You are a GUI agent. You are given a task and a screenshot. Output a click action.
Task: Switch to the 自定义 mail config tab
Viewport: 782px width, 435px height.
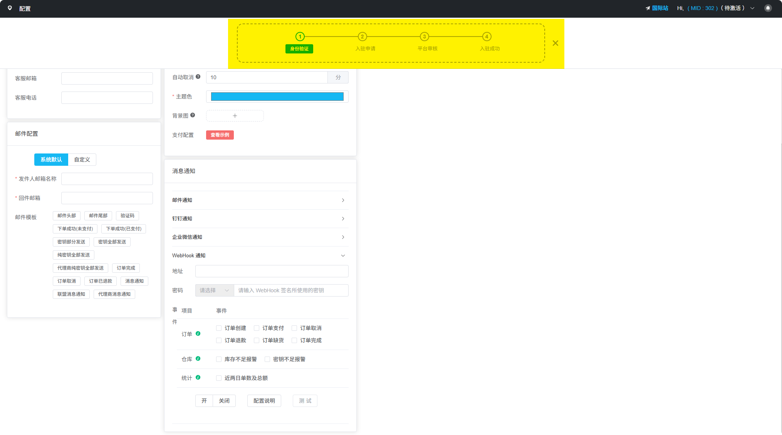click(82, 160)
